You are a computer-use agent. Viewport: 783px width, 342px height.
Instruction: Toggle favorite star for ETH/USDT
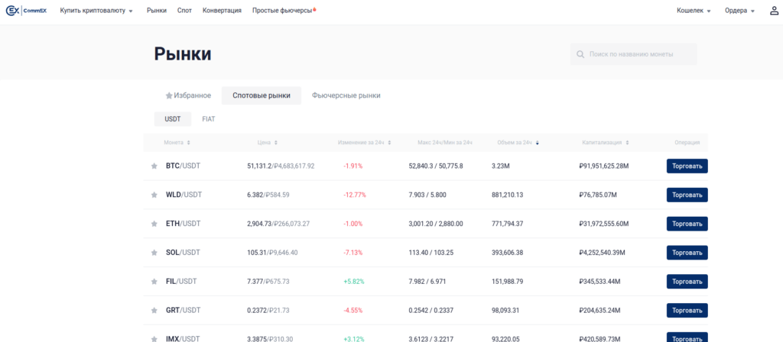[154, 224]
